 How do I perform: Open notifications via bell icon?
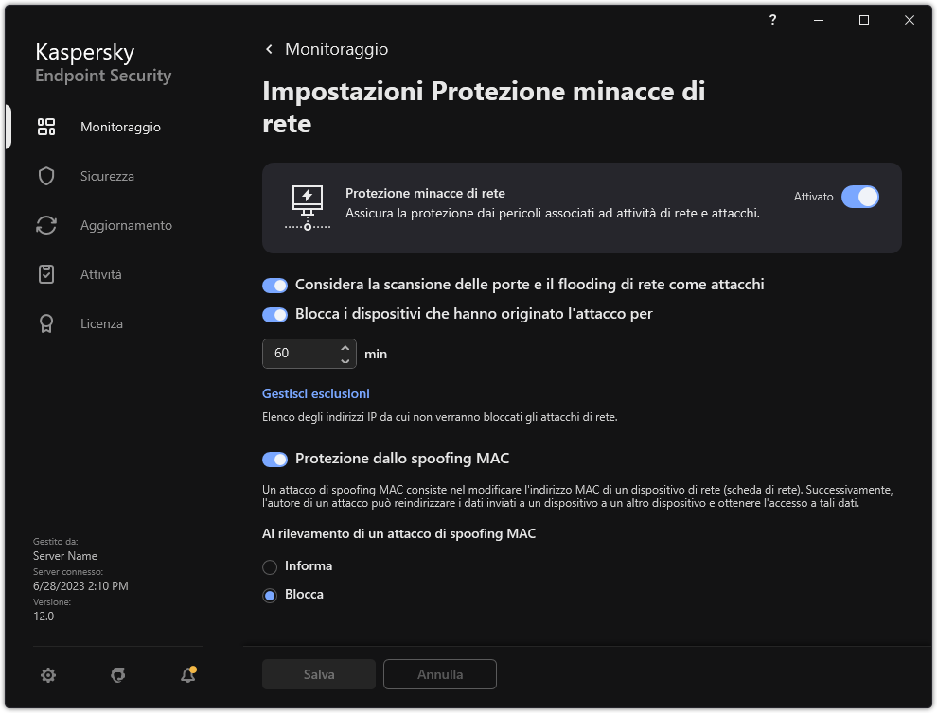[187, 675]
